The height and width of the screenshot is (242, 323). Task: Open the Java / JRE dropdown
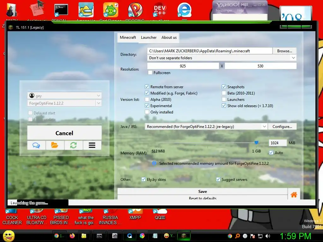pyautogui.click(x=206, y=127)
